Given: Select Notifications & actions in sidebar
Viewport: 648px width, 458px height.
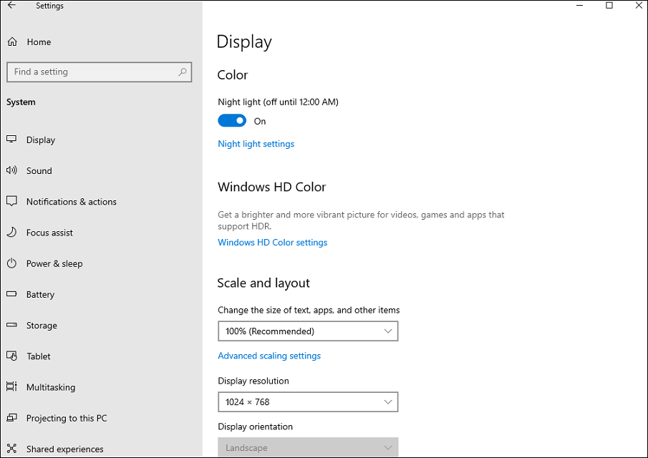Looking at the screenshot, I should tap(72, 202).
